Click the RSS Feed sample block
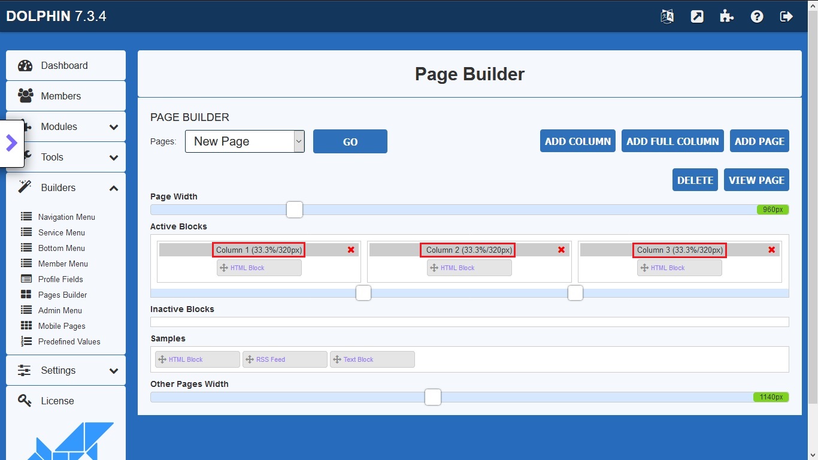 [x=284, y=359]
